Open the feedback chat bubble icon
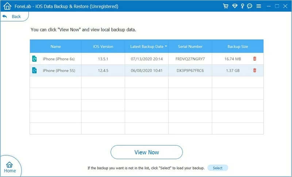The image size is (292, 177). pyautogui.click(x=250, y=6)
